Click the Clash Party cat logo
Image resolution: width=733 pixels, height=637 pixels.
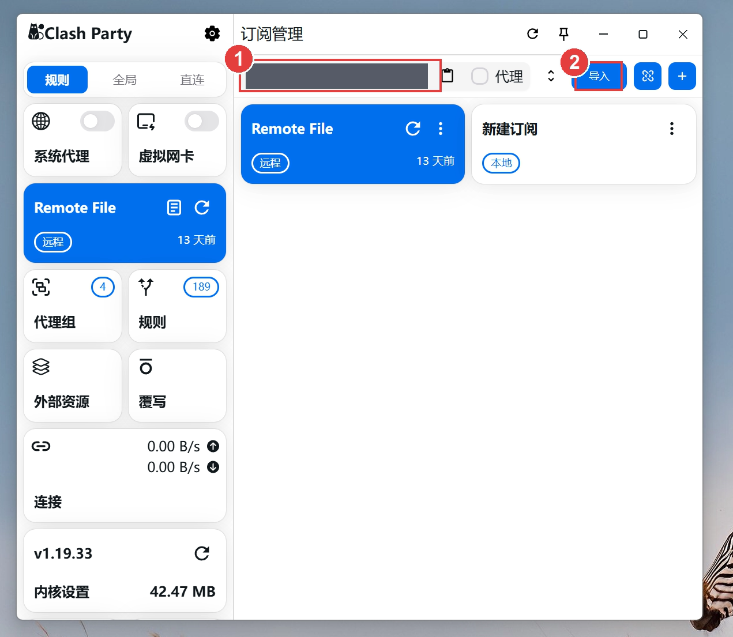[x=36, y=32]
